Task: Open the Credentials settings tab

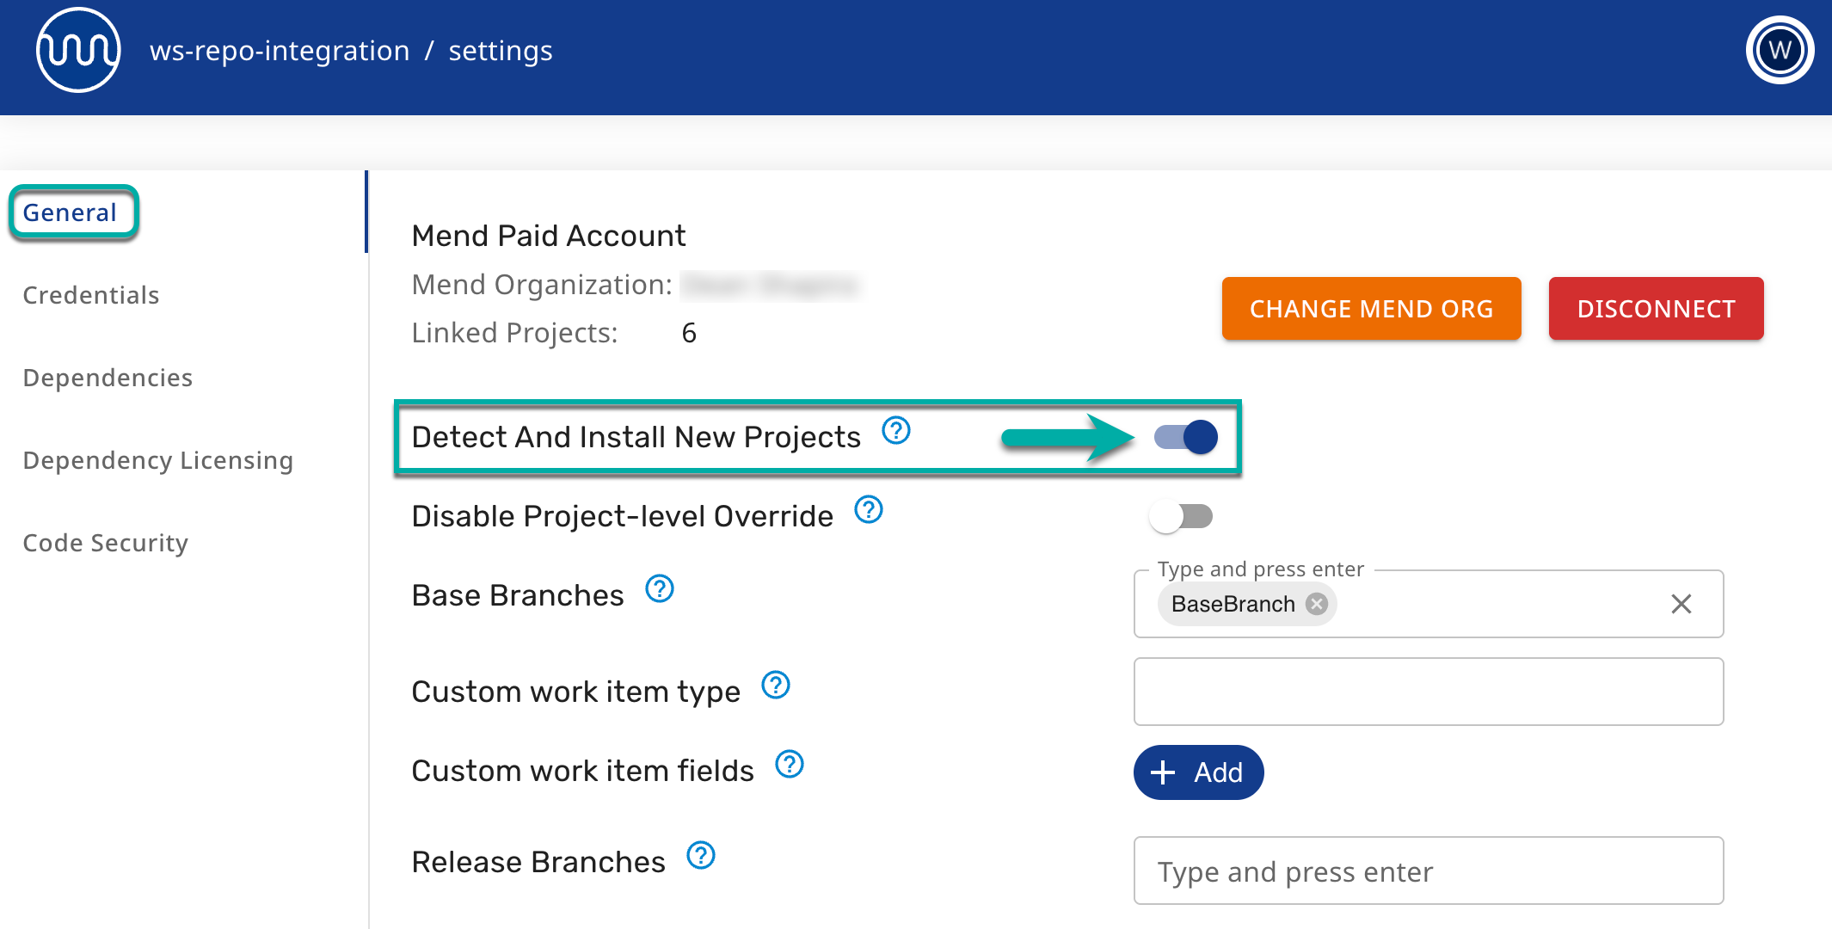Action: 91,295
